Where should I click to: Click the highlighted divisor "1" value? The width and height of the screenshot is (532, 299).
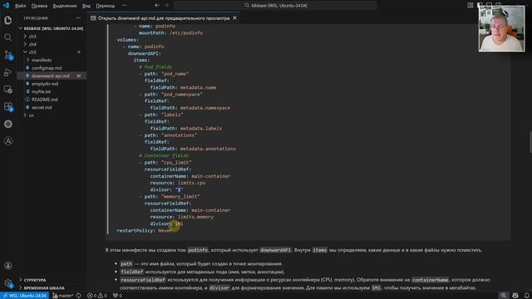tap(179, 189)
